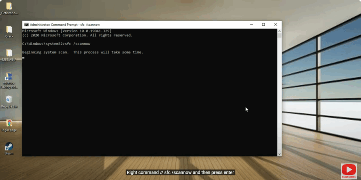The image size is (361, 180).
Task: Close the Administrator Command Prompt window
Action: point(275,25)
